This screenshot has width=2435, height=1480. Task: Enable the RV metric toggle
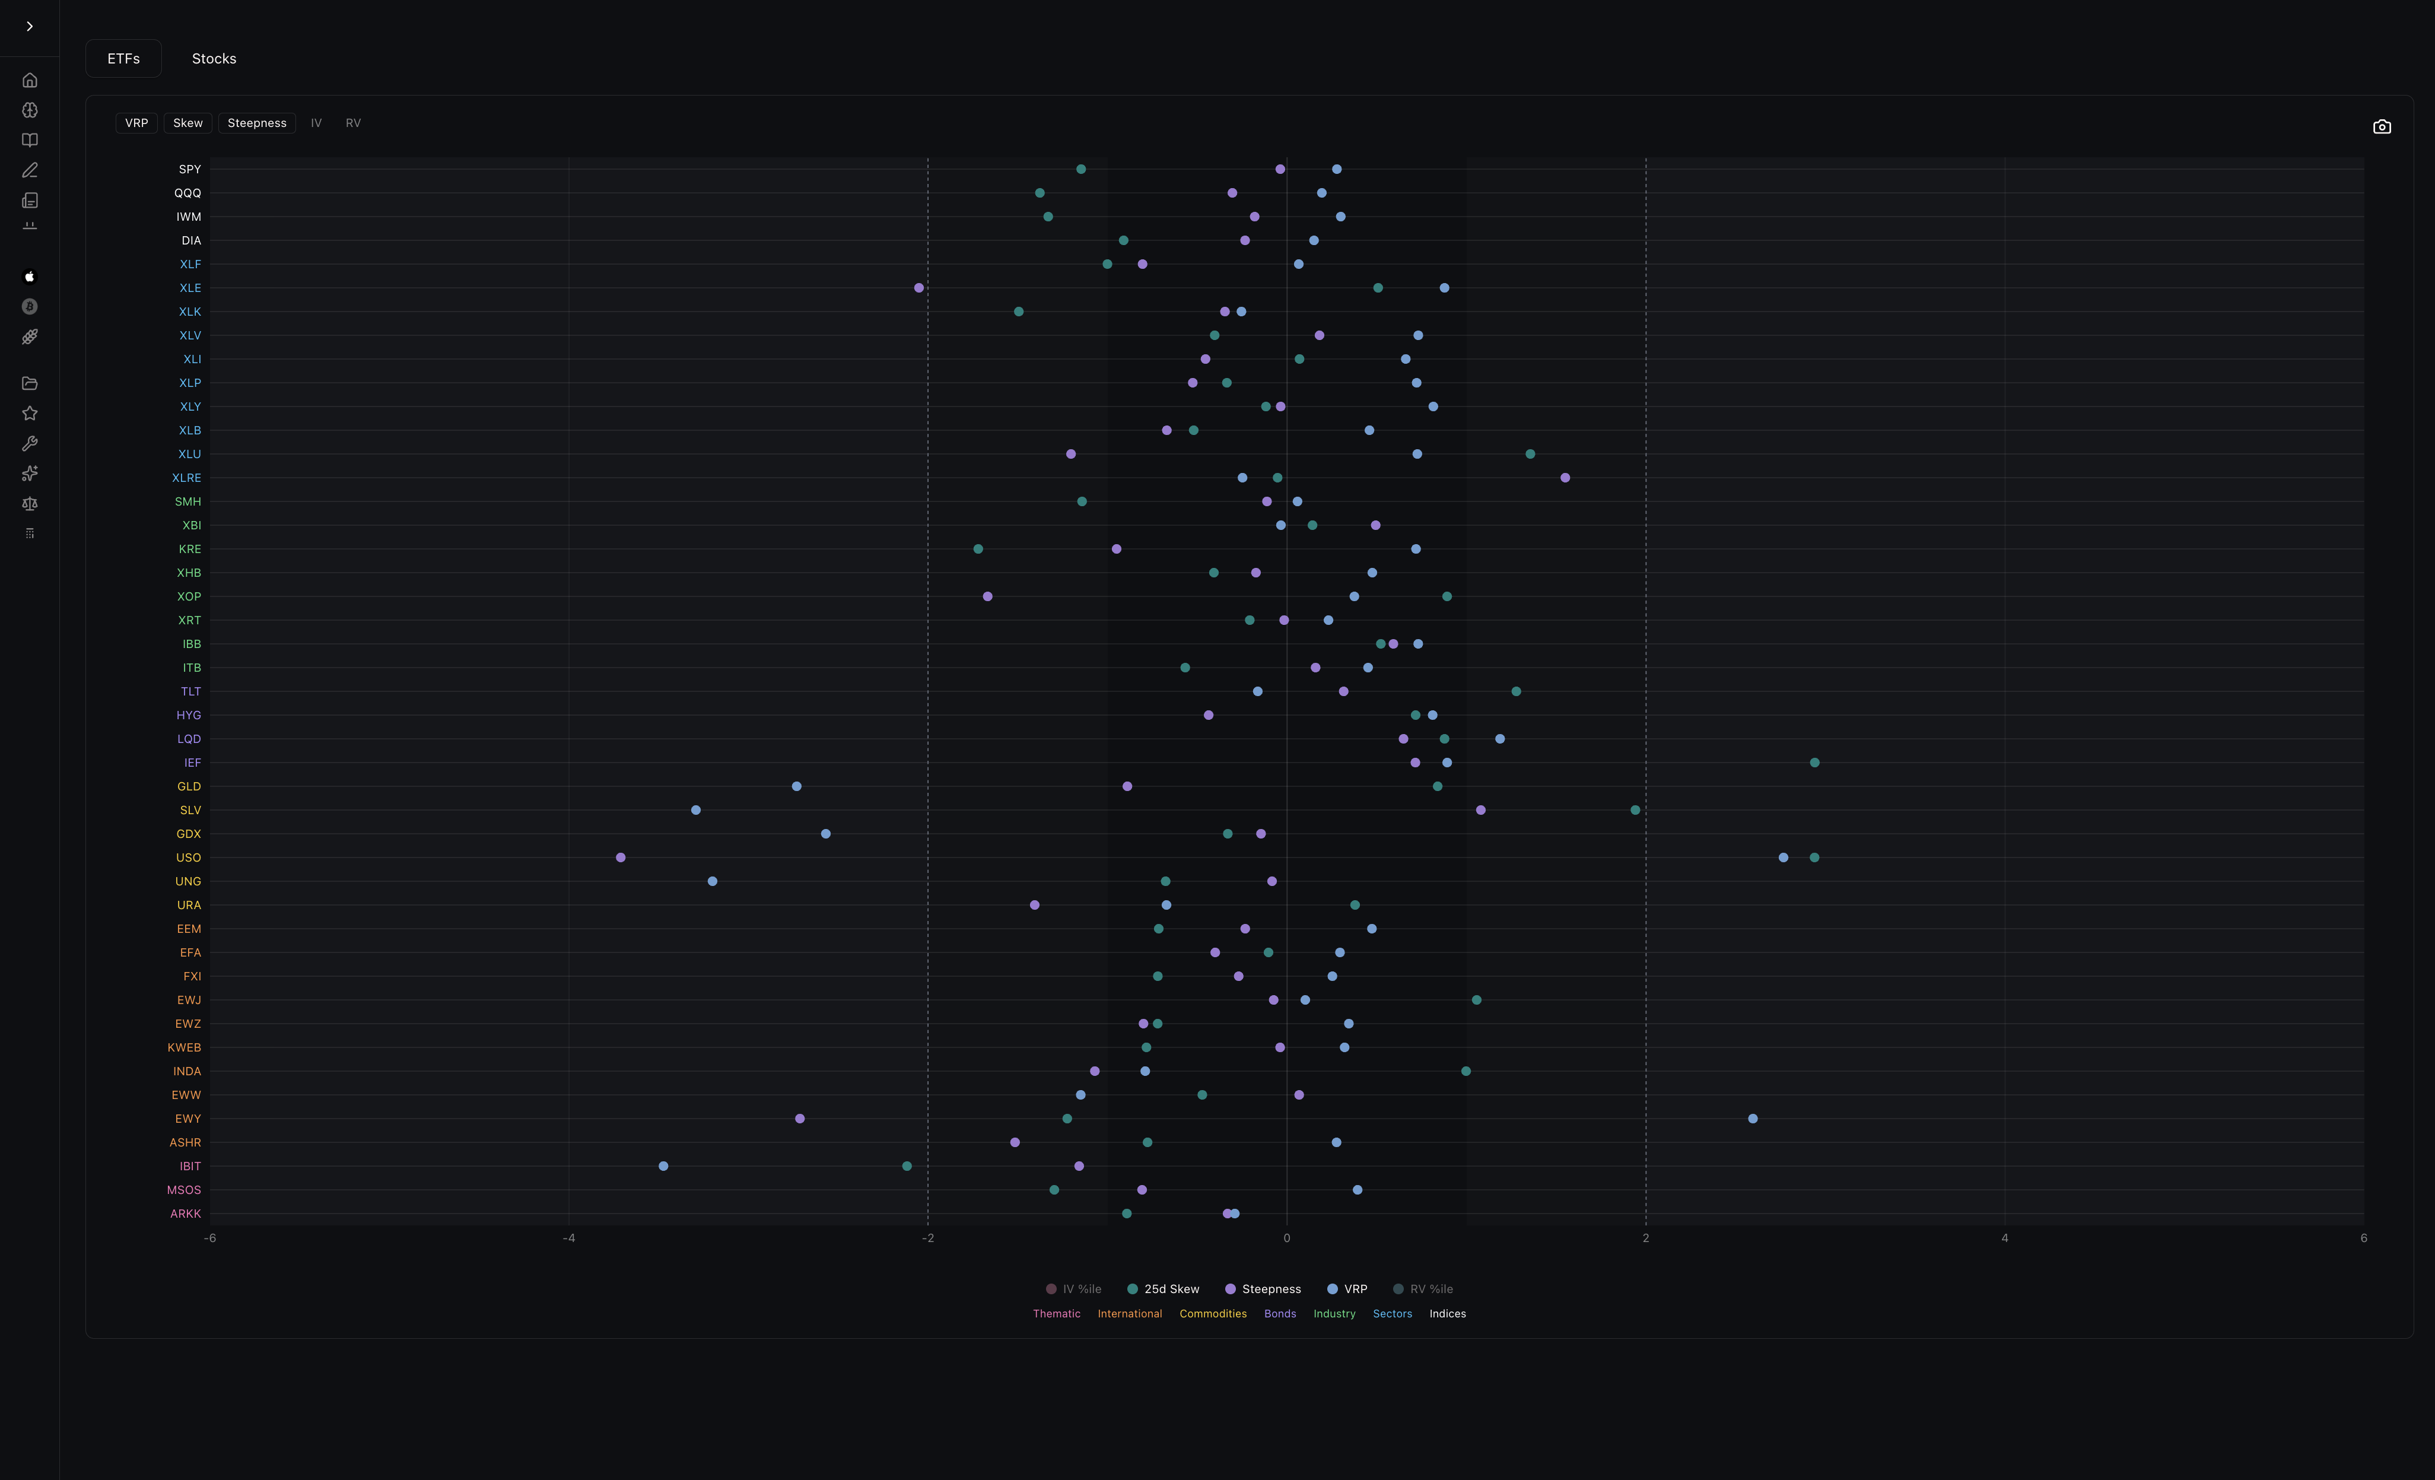(x=353, y=123)
